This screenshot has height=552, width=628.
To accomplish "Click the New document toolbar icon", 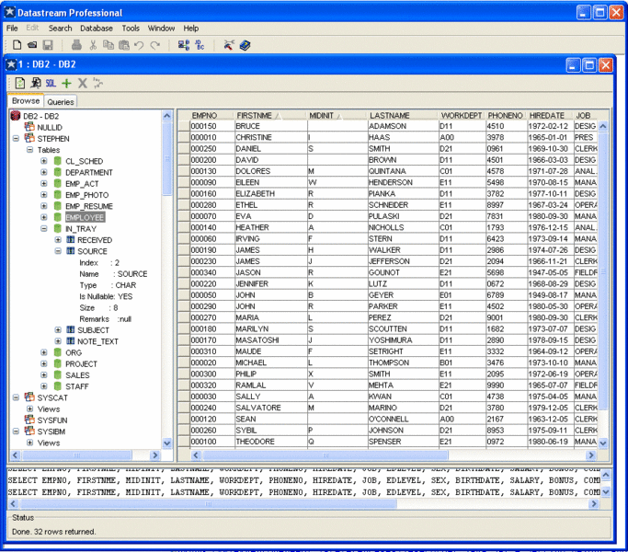I will click(x=17, y=45).
